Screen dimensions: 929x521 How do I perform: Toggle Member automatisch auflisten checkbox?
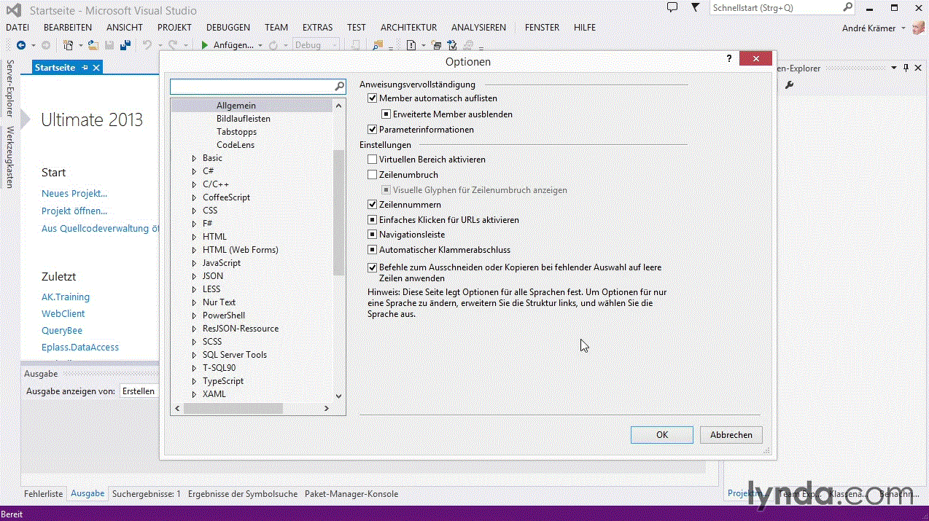[373, 98]
